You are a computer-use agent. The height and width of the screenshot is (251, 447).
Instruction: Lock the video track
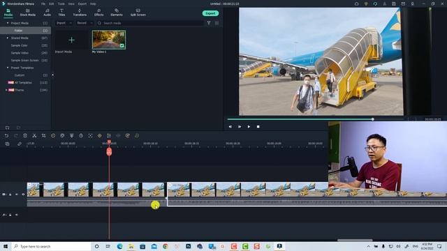(x=10, y=195)
